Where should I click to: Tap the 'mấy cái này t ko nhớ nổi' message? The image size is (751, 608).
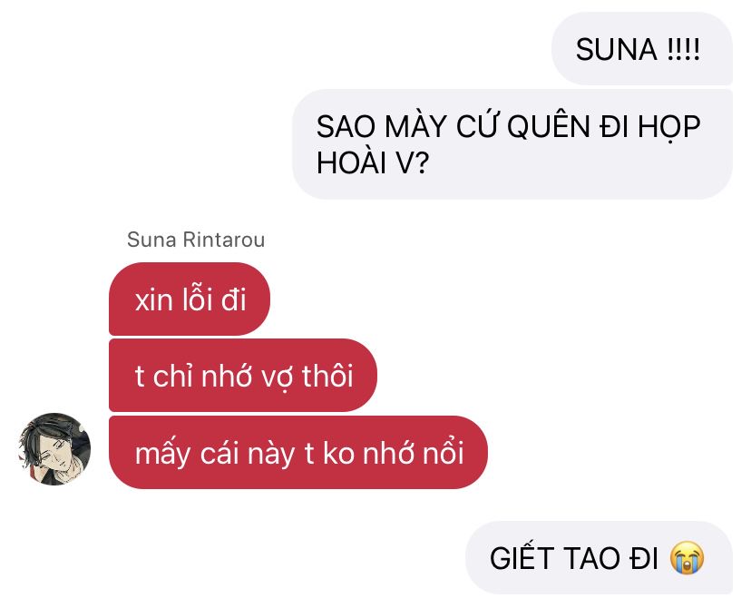coord(298,452)
